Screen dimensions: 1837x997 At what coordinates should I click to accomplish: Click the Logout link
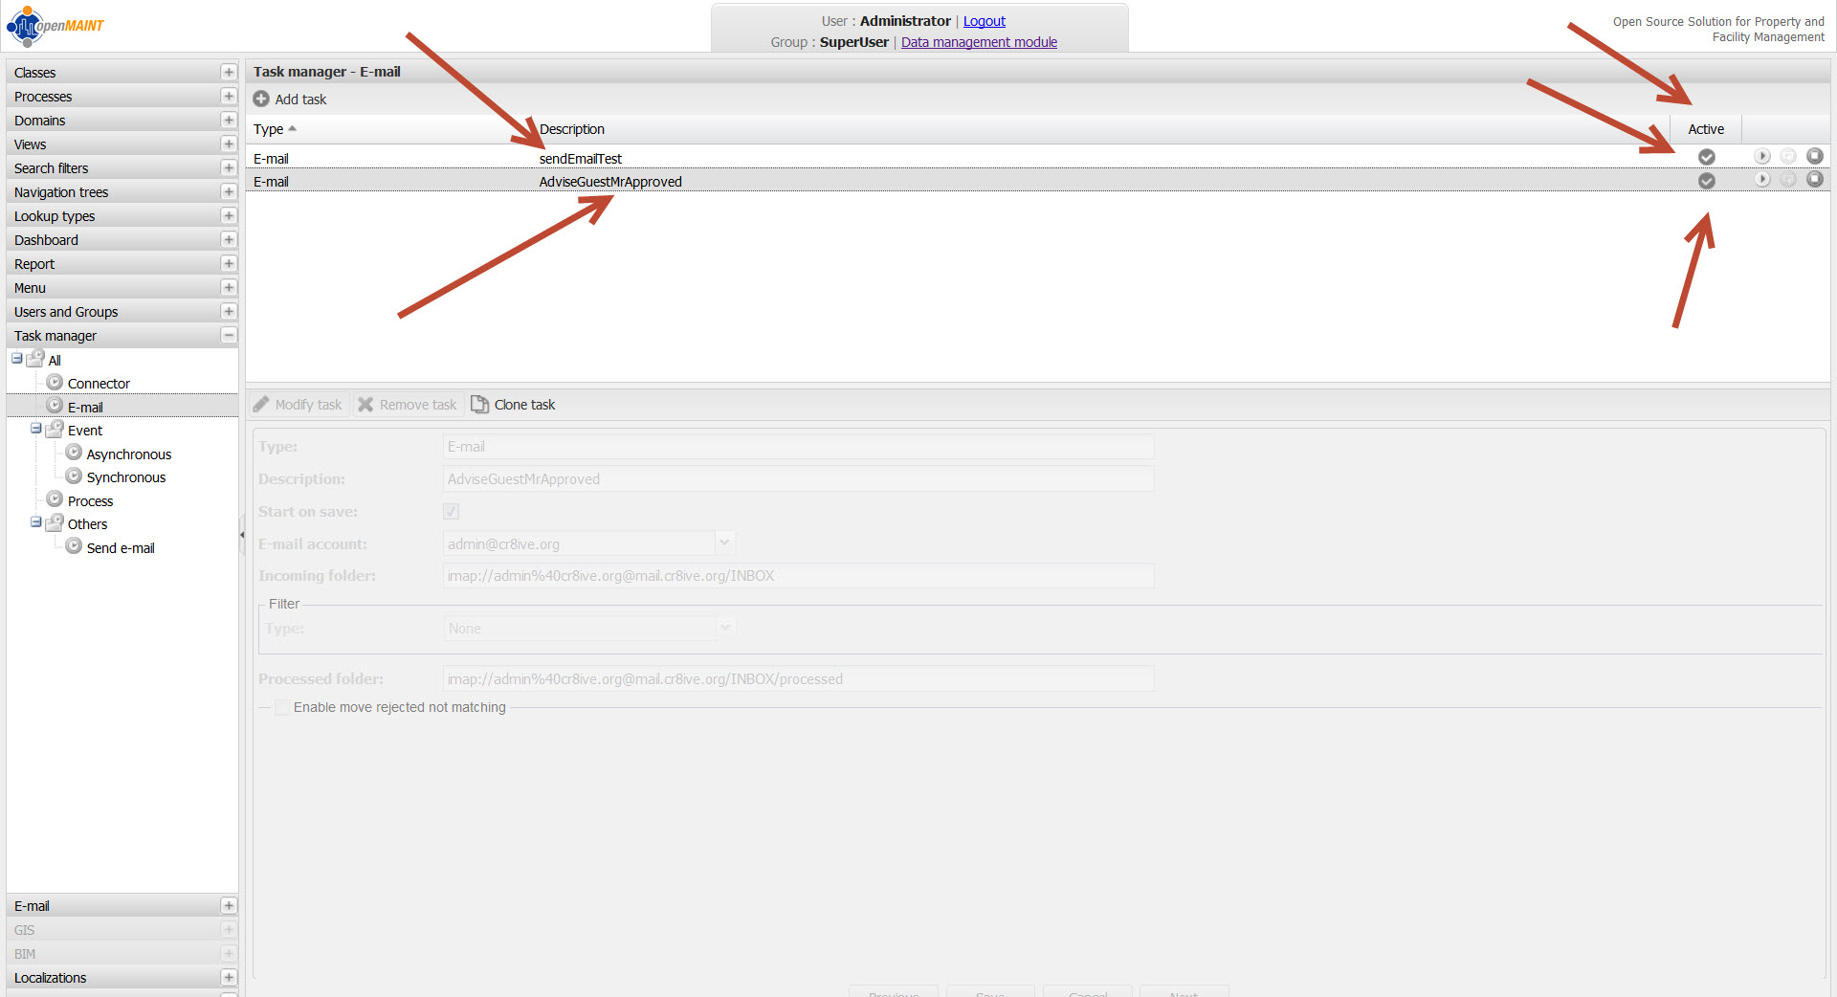click(984, 21)
